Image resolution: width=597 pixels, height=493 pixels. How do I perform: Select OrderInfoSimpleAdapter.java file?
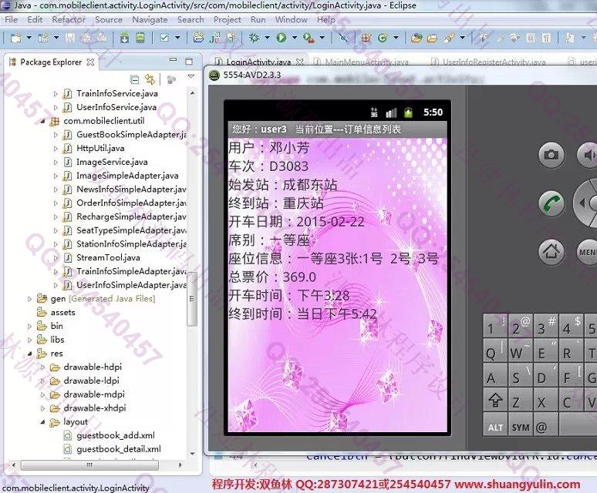[131, 203]
